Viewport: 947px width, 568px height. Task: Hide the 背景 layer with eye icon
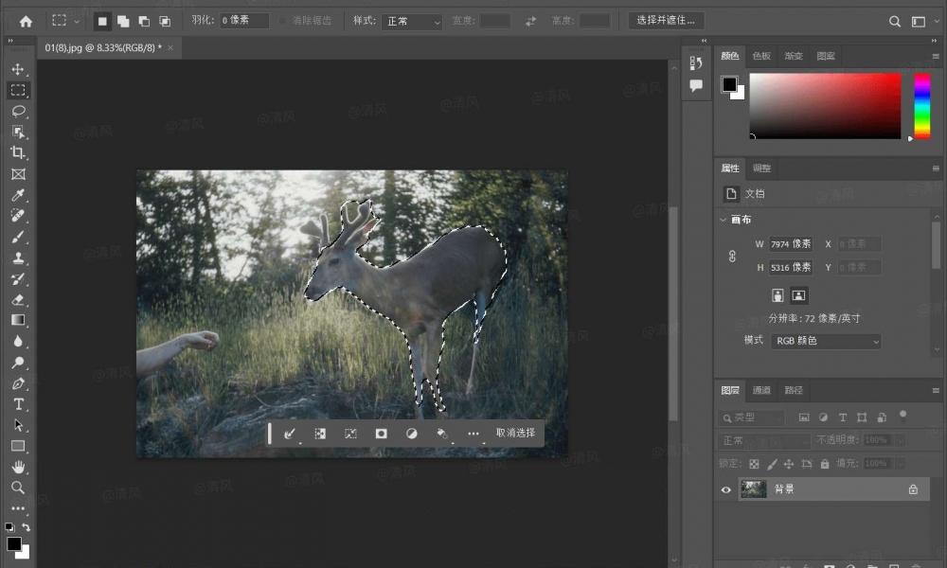(x=726, y=489)
